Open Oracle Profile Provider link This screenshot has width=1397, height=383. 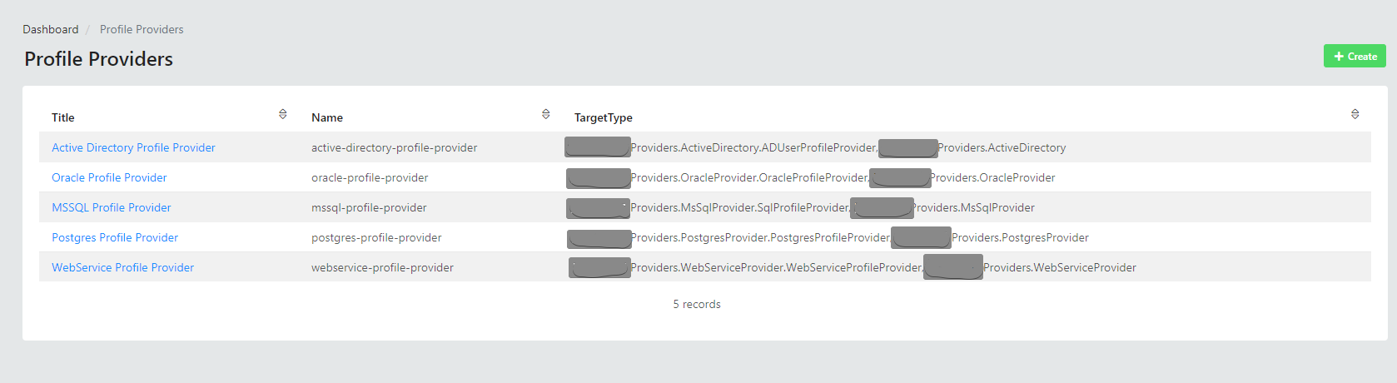click(x=109, y=177)
